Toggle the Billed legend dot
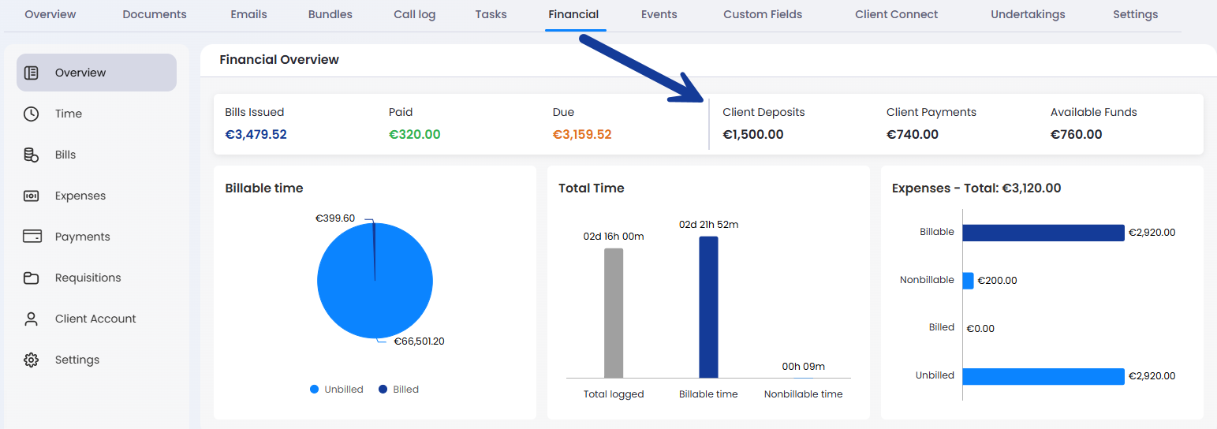This screenshot has height=429, width=1217. 383,390
